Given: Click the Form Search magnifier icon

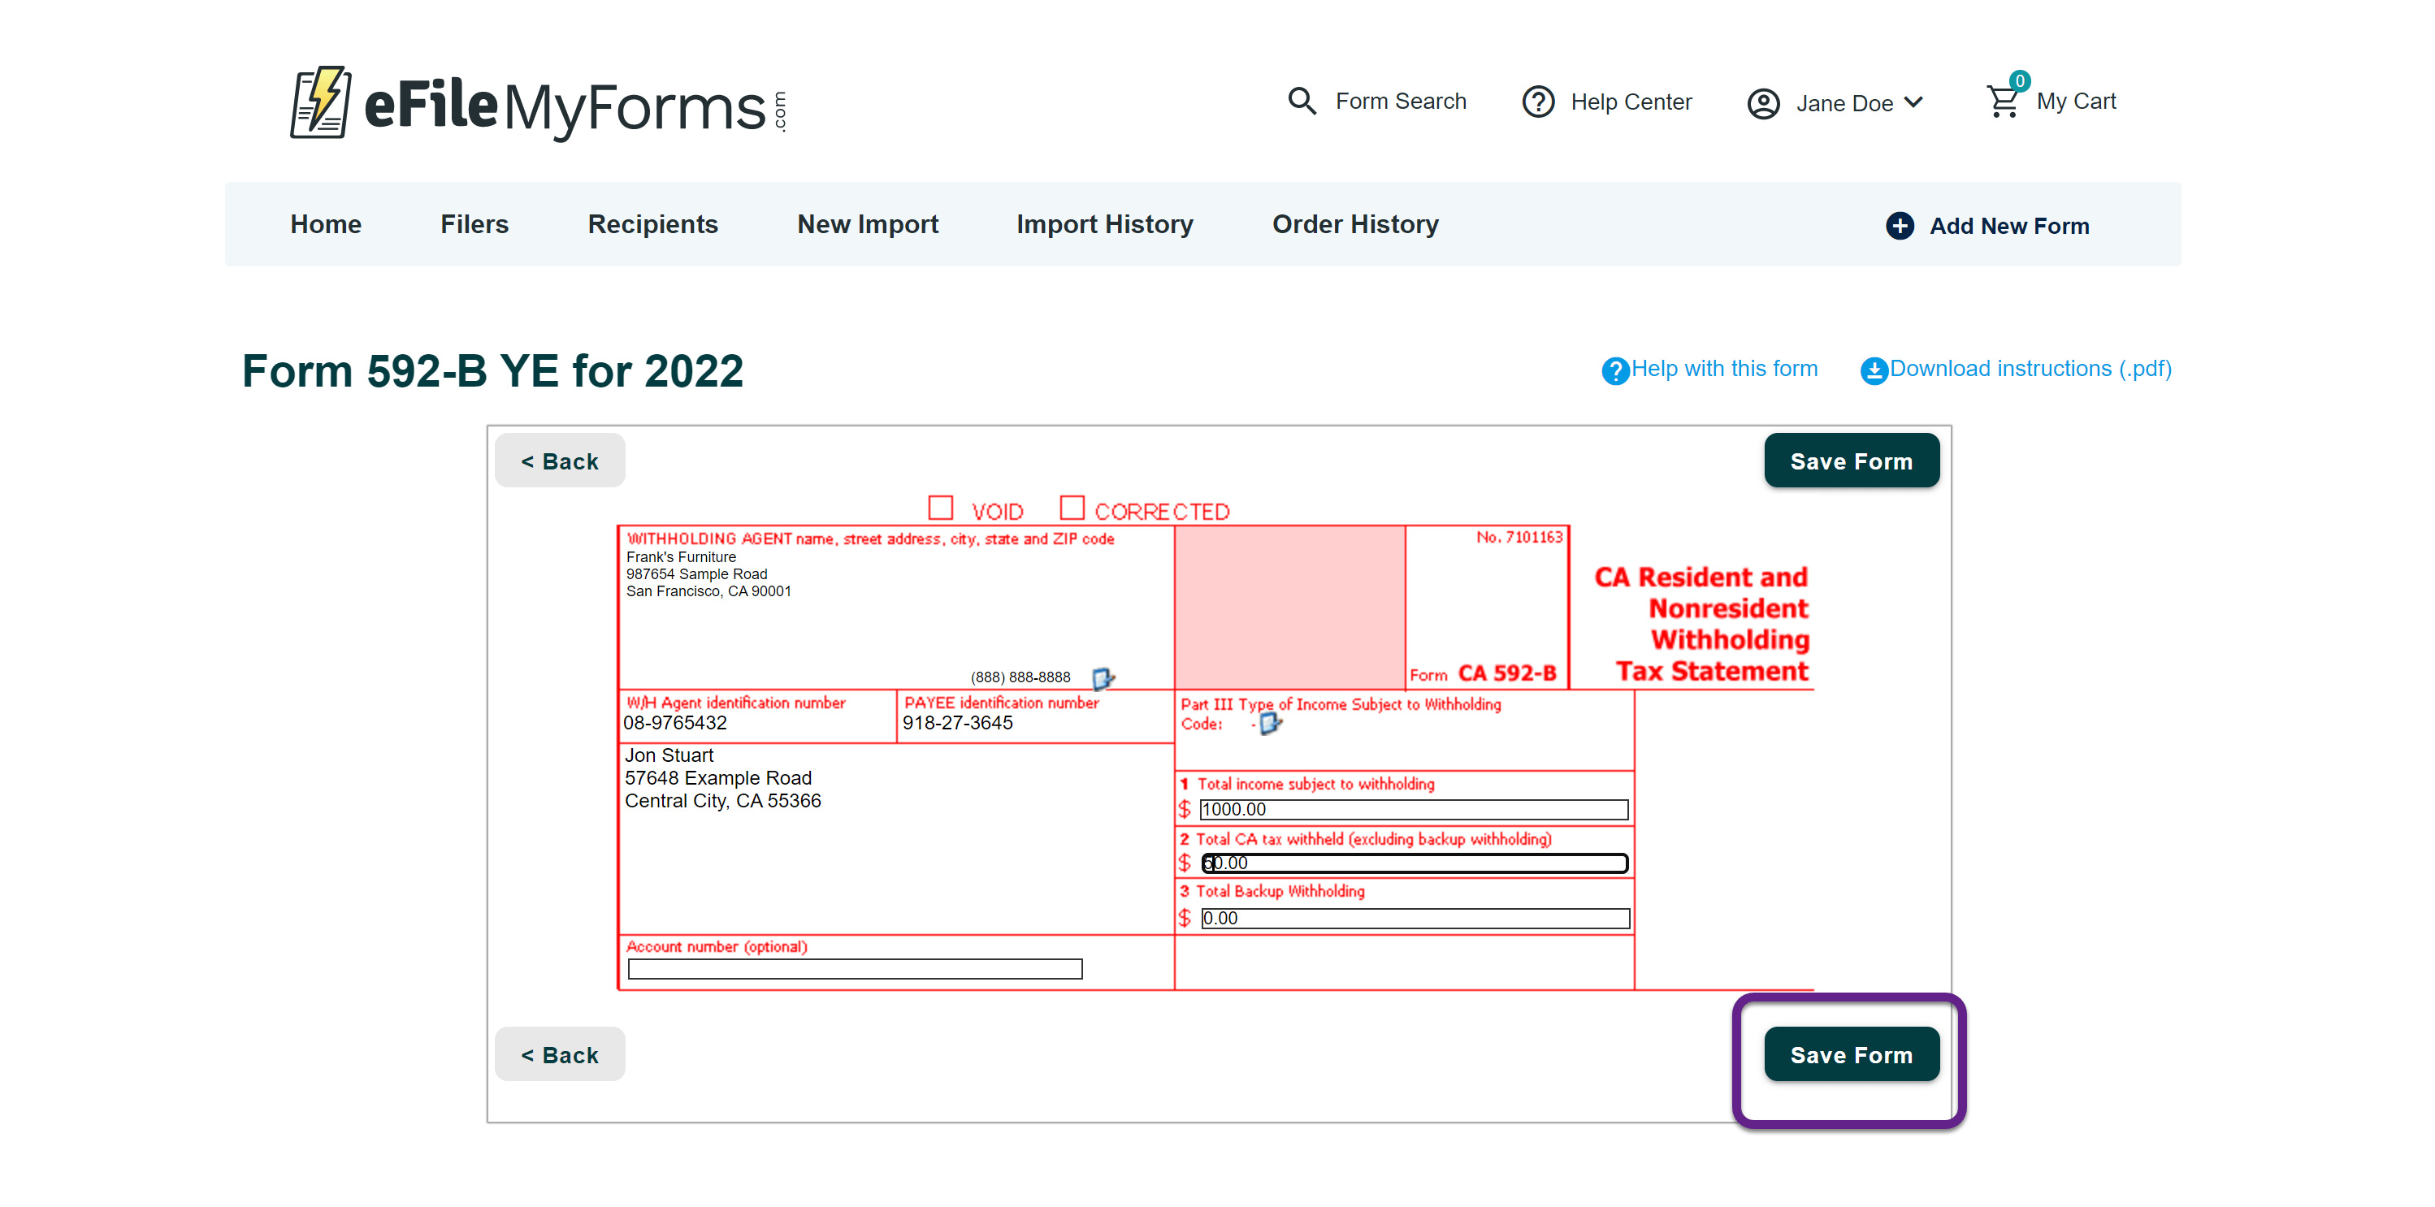Looking at the screenshot, I should (1302, 102).
